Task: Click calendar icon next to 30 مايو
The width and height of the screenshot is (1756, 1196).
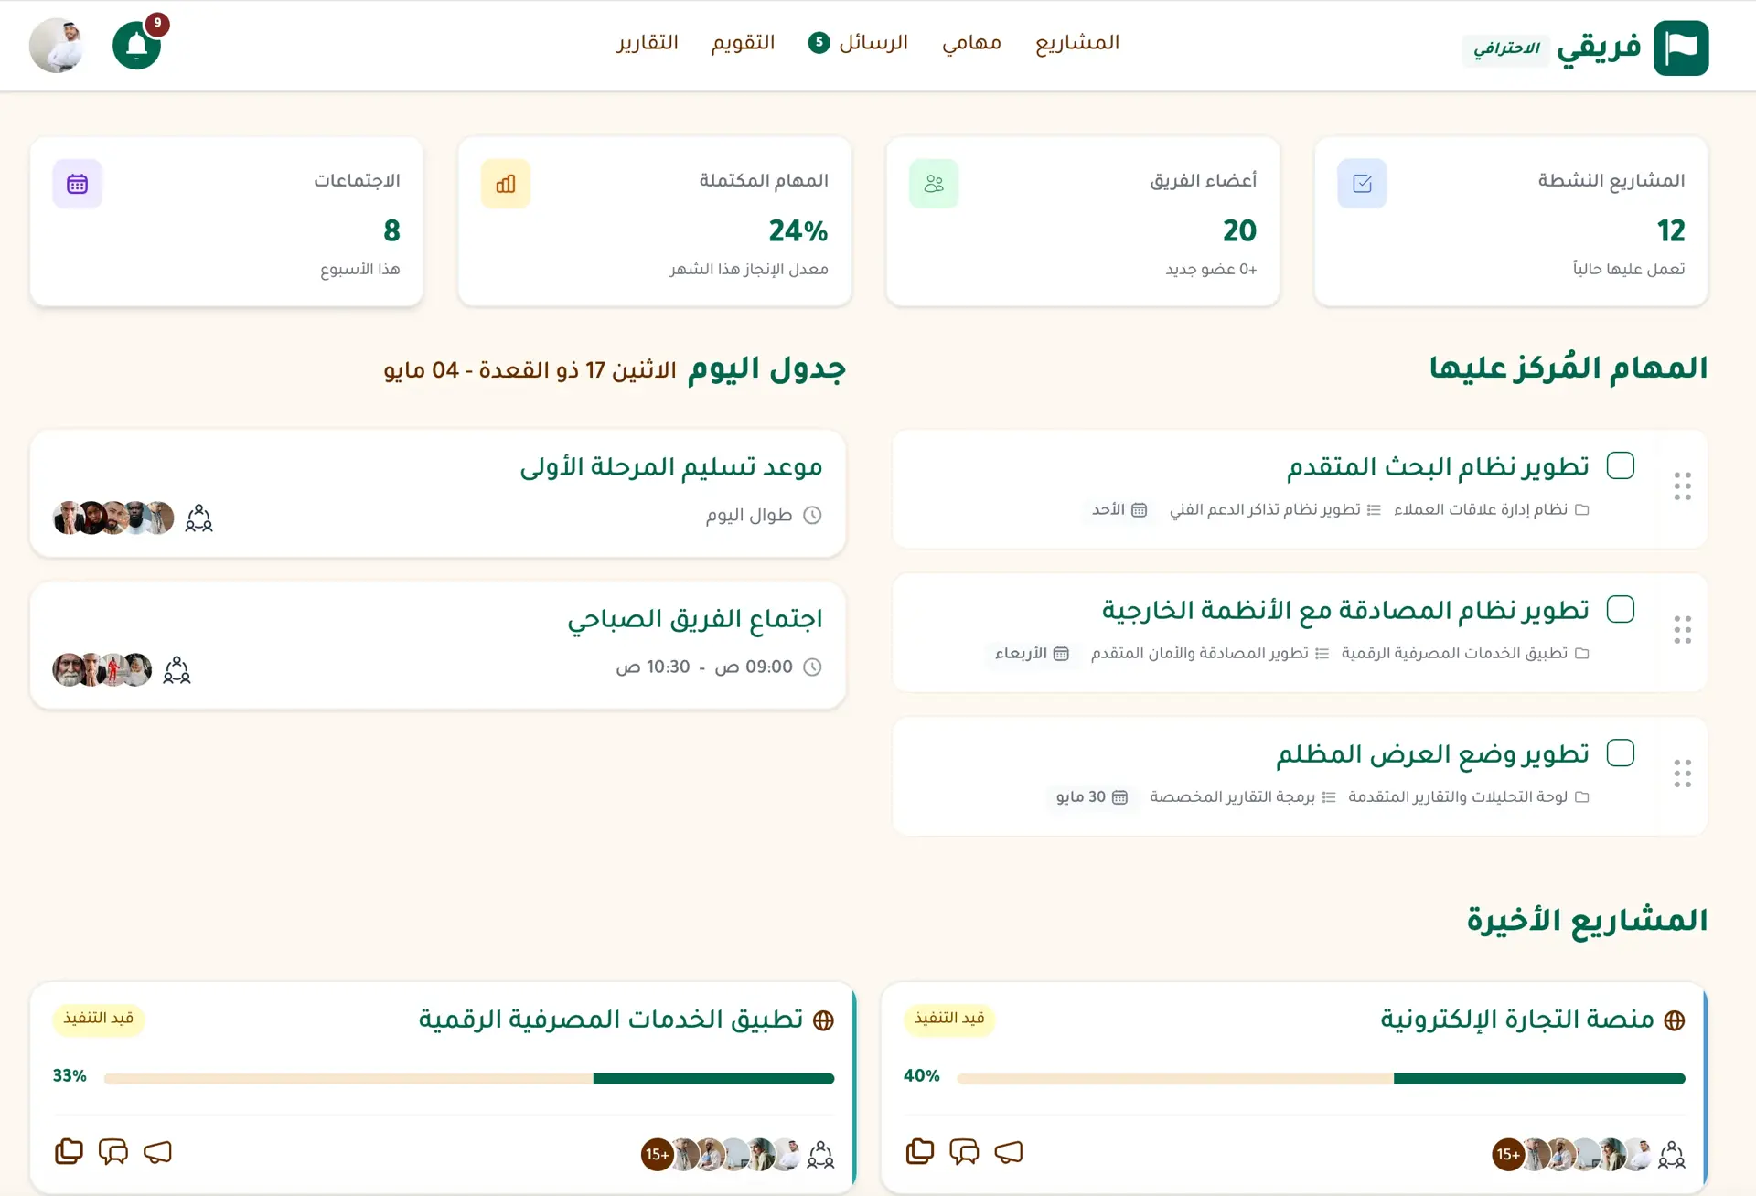Action: point(1119,796)
